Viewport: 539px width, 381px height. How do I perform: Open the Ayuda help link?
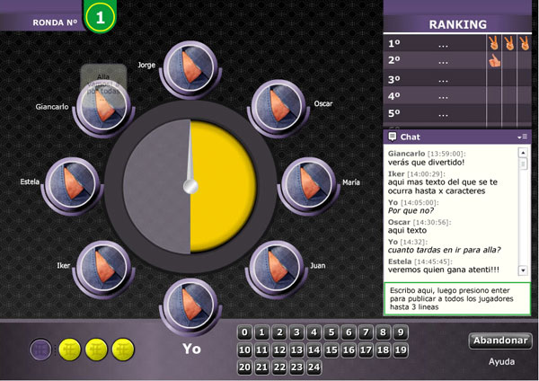[502, 361]
